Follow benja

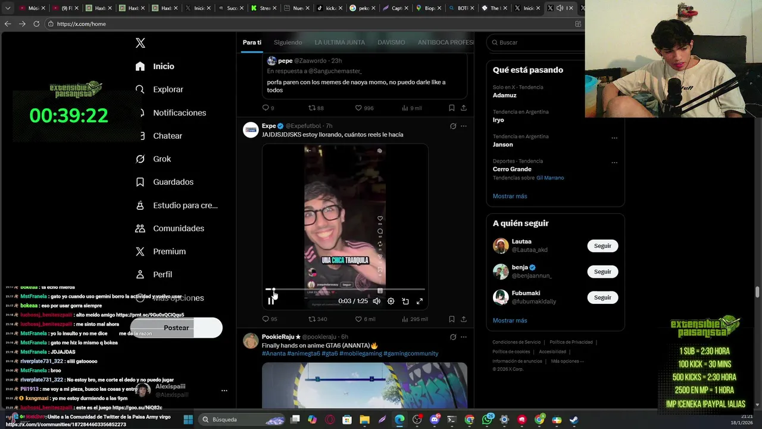[602, 272]
